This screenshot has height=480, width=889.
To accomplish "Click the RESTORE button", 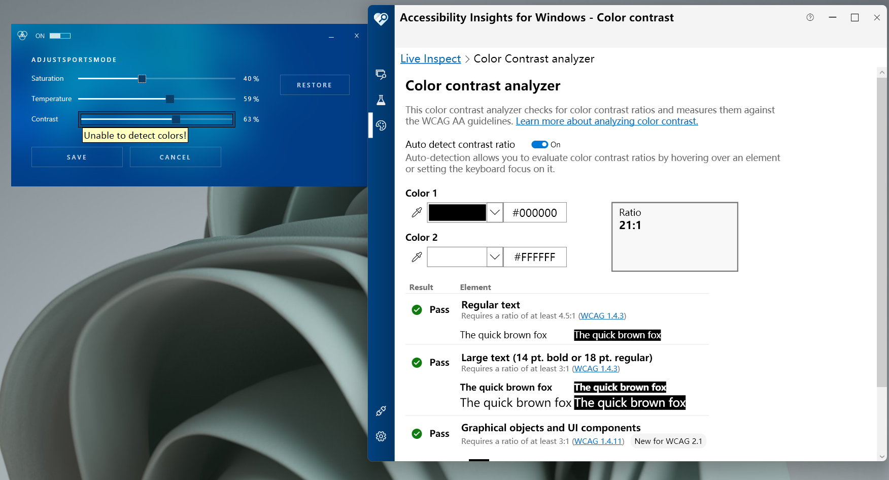I will click(x=315, y=85).
